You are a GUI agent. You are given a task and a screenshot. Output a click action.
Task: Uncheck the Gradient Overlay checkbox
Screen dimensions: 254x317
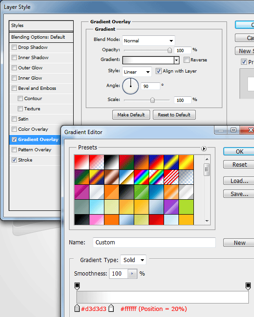point(14,140)
